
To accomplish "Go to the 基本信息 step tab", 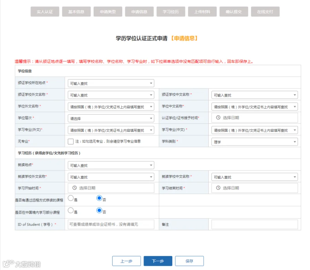I will click(76, 12).
